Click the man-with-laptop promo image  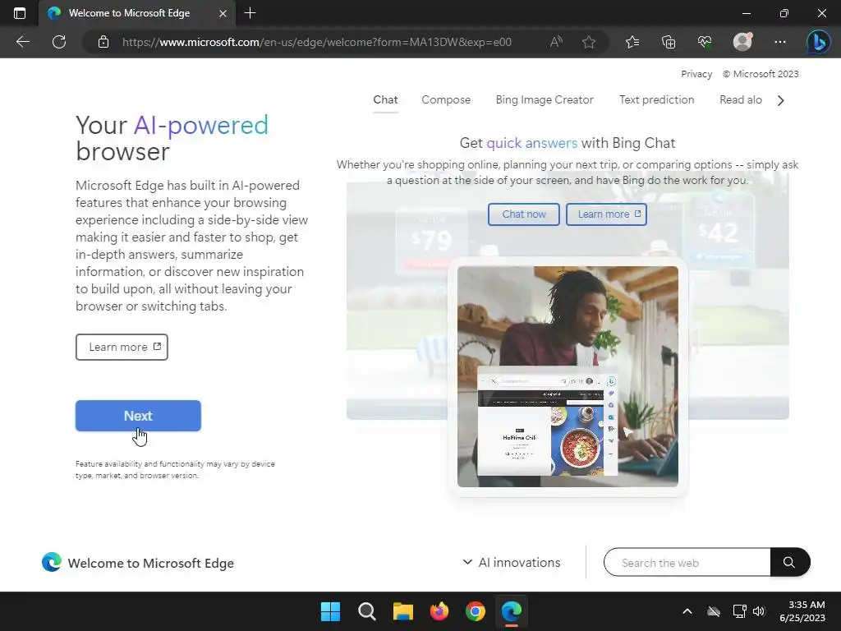tap(568, 376)
